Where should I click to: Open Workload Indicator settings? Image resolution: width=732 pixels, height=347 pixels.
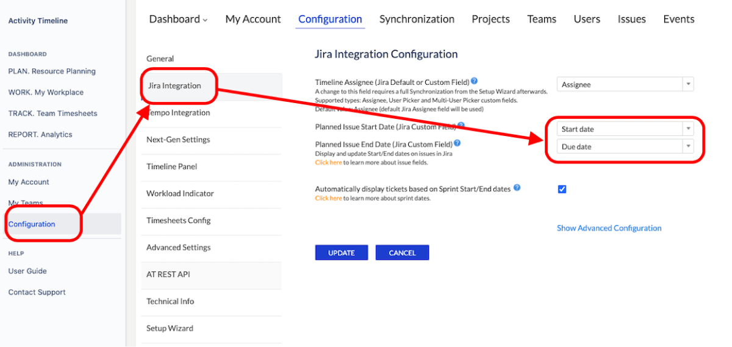click(x=212, y=193)
